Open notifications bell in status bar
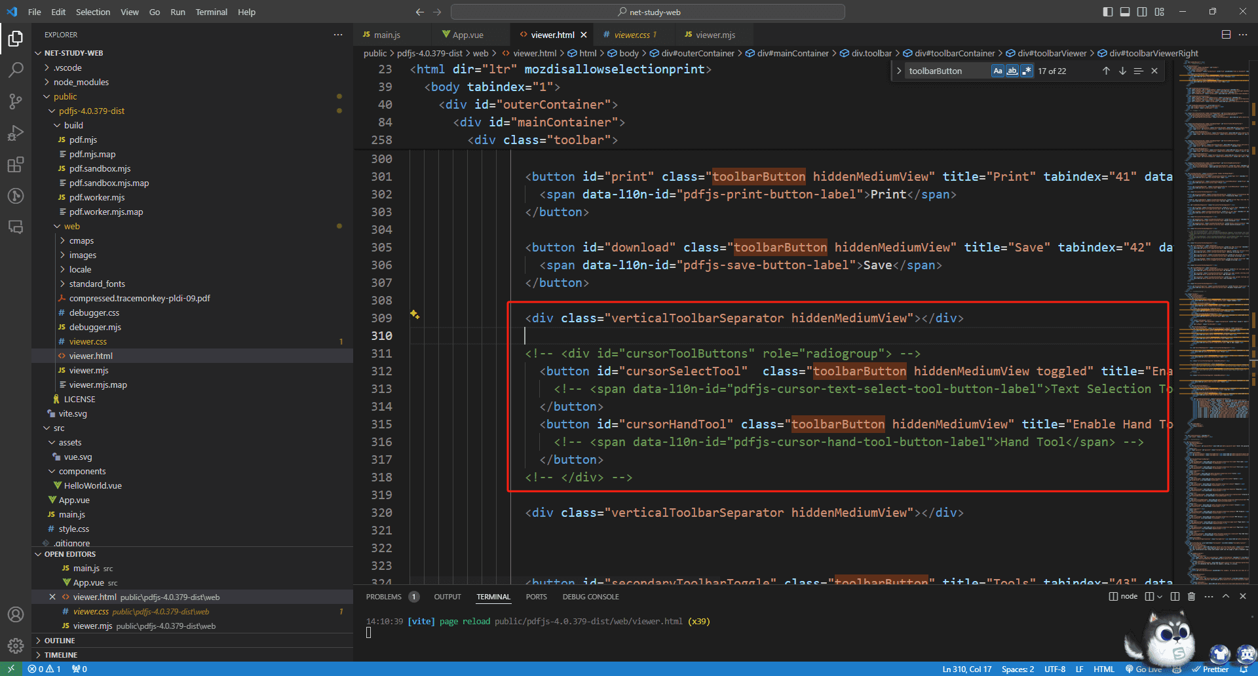This screenshot has width=1258, height=676. pyautogui.click(x=1244, y=669)
